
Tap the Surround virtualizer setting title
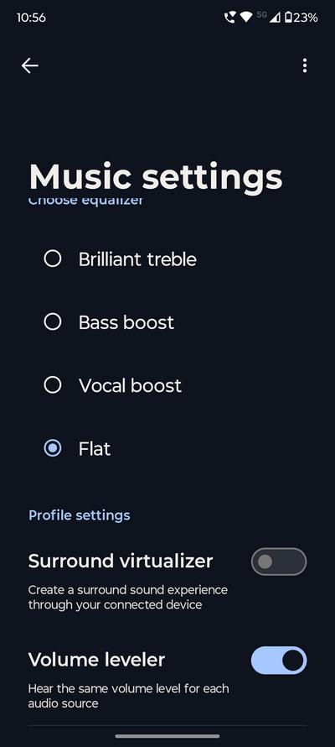121,562
